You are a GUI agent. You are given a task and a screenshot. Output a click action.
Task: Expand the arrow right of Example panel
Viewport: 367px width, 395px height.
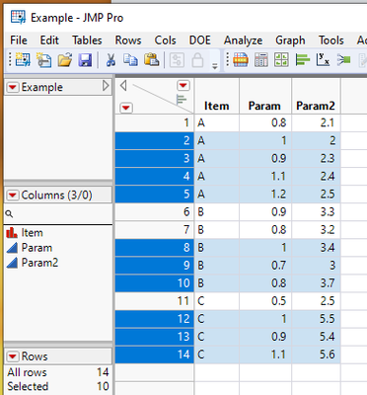106,86
